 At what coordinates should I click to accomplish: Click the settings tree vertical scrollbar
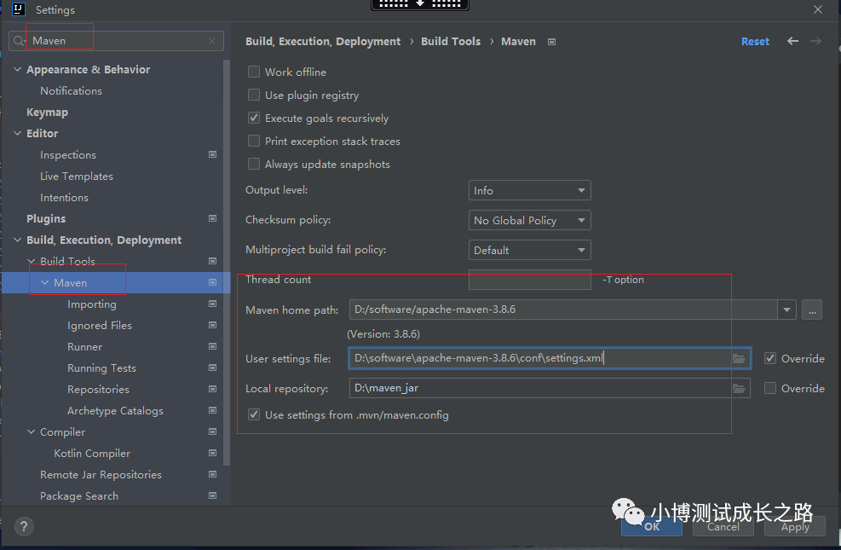pos(227,263)
